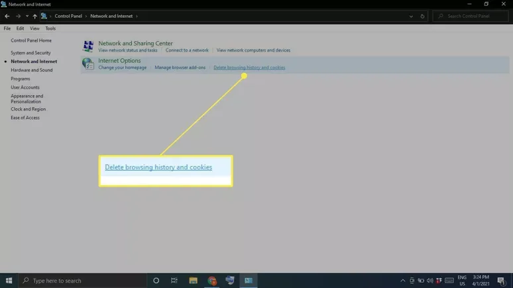Open Internet Options heading
Image resolution: width=513 pixels, height=288 pixels.
pyautogui.click(x=119, y=60)
